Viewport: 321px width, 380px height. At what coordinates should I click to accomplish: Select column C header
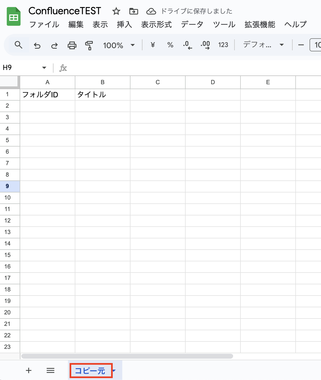(158, 82)
